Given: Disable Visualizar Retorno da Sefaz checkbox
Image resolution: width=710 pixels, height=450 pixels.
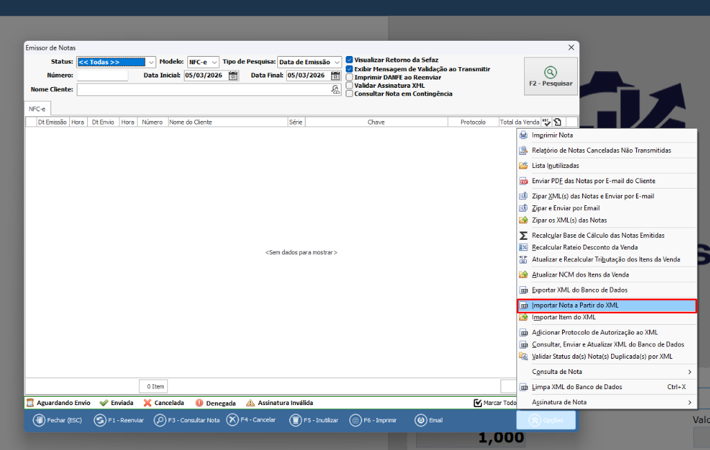Looking at the screenshot, I should (350, 60).
